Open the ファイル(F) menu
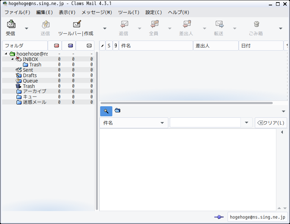 17,13
